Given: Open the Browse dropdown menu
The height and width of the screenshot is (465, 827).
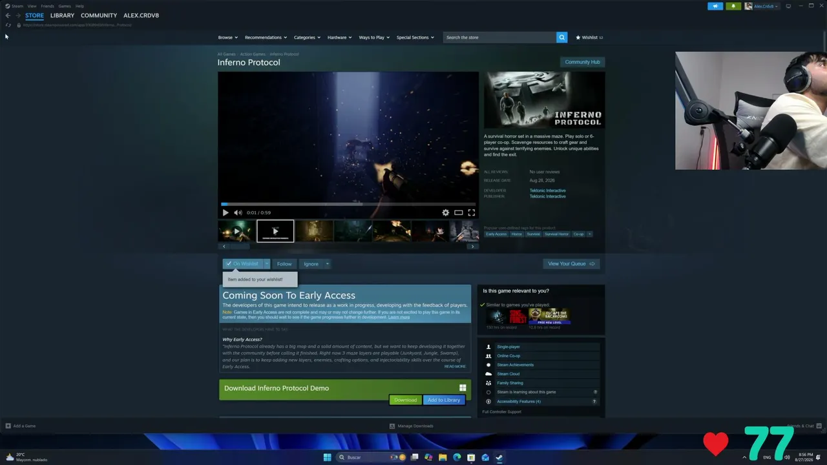Looking at the screenshot, I should [x=227, y=37].
